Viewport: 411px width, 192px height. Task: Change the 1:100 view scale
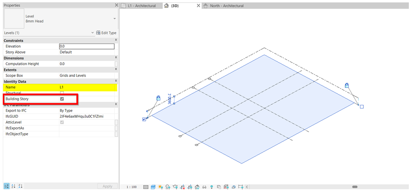(132, 186)
